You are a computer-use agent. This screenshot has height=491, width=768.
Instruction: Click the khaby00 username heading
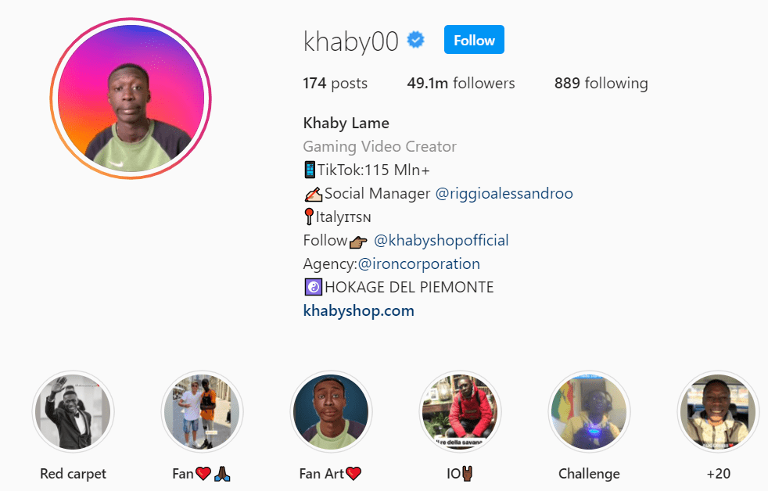coord(350,41)
